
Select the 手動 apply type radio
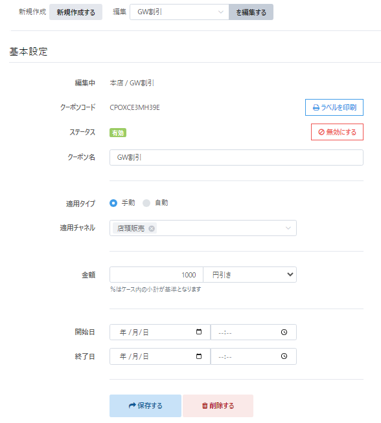[x=113, y=203]
